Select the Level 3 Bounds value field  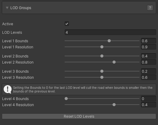tap(148, 71)
